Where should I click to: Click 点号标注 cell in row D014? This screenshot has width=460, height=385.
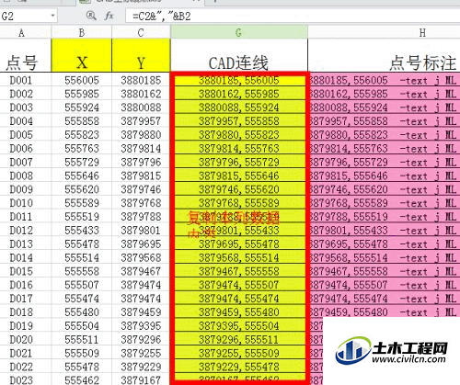[x=384, y=257]
